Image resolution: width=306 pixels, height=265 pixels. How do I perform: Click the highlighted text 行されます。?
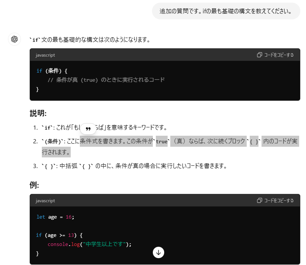click(56, 152)
